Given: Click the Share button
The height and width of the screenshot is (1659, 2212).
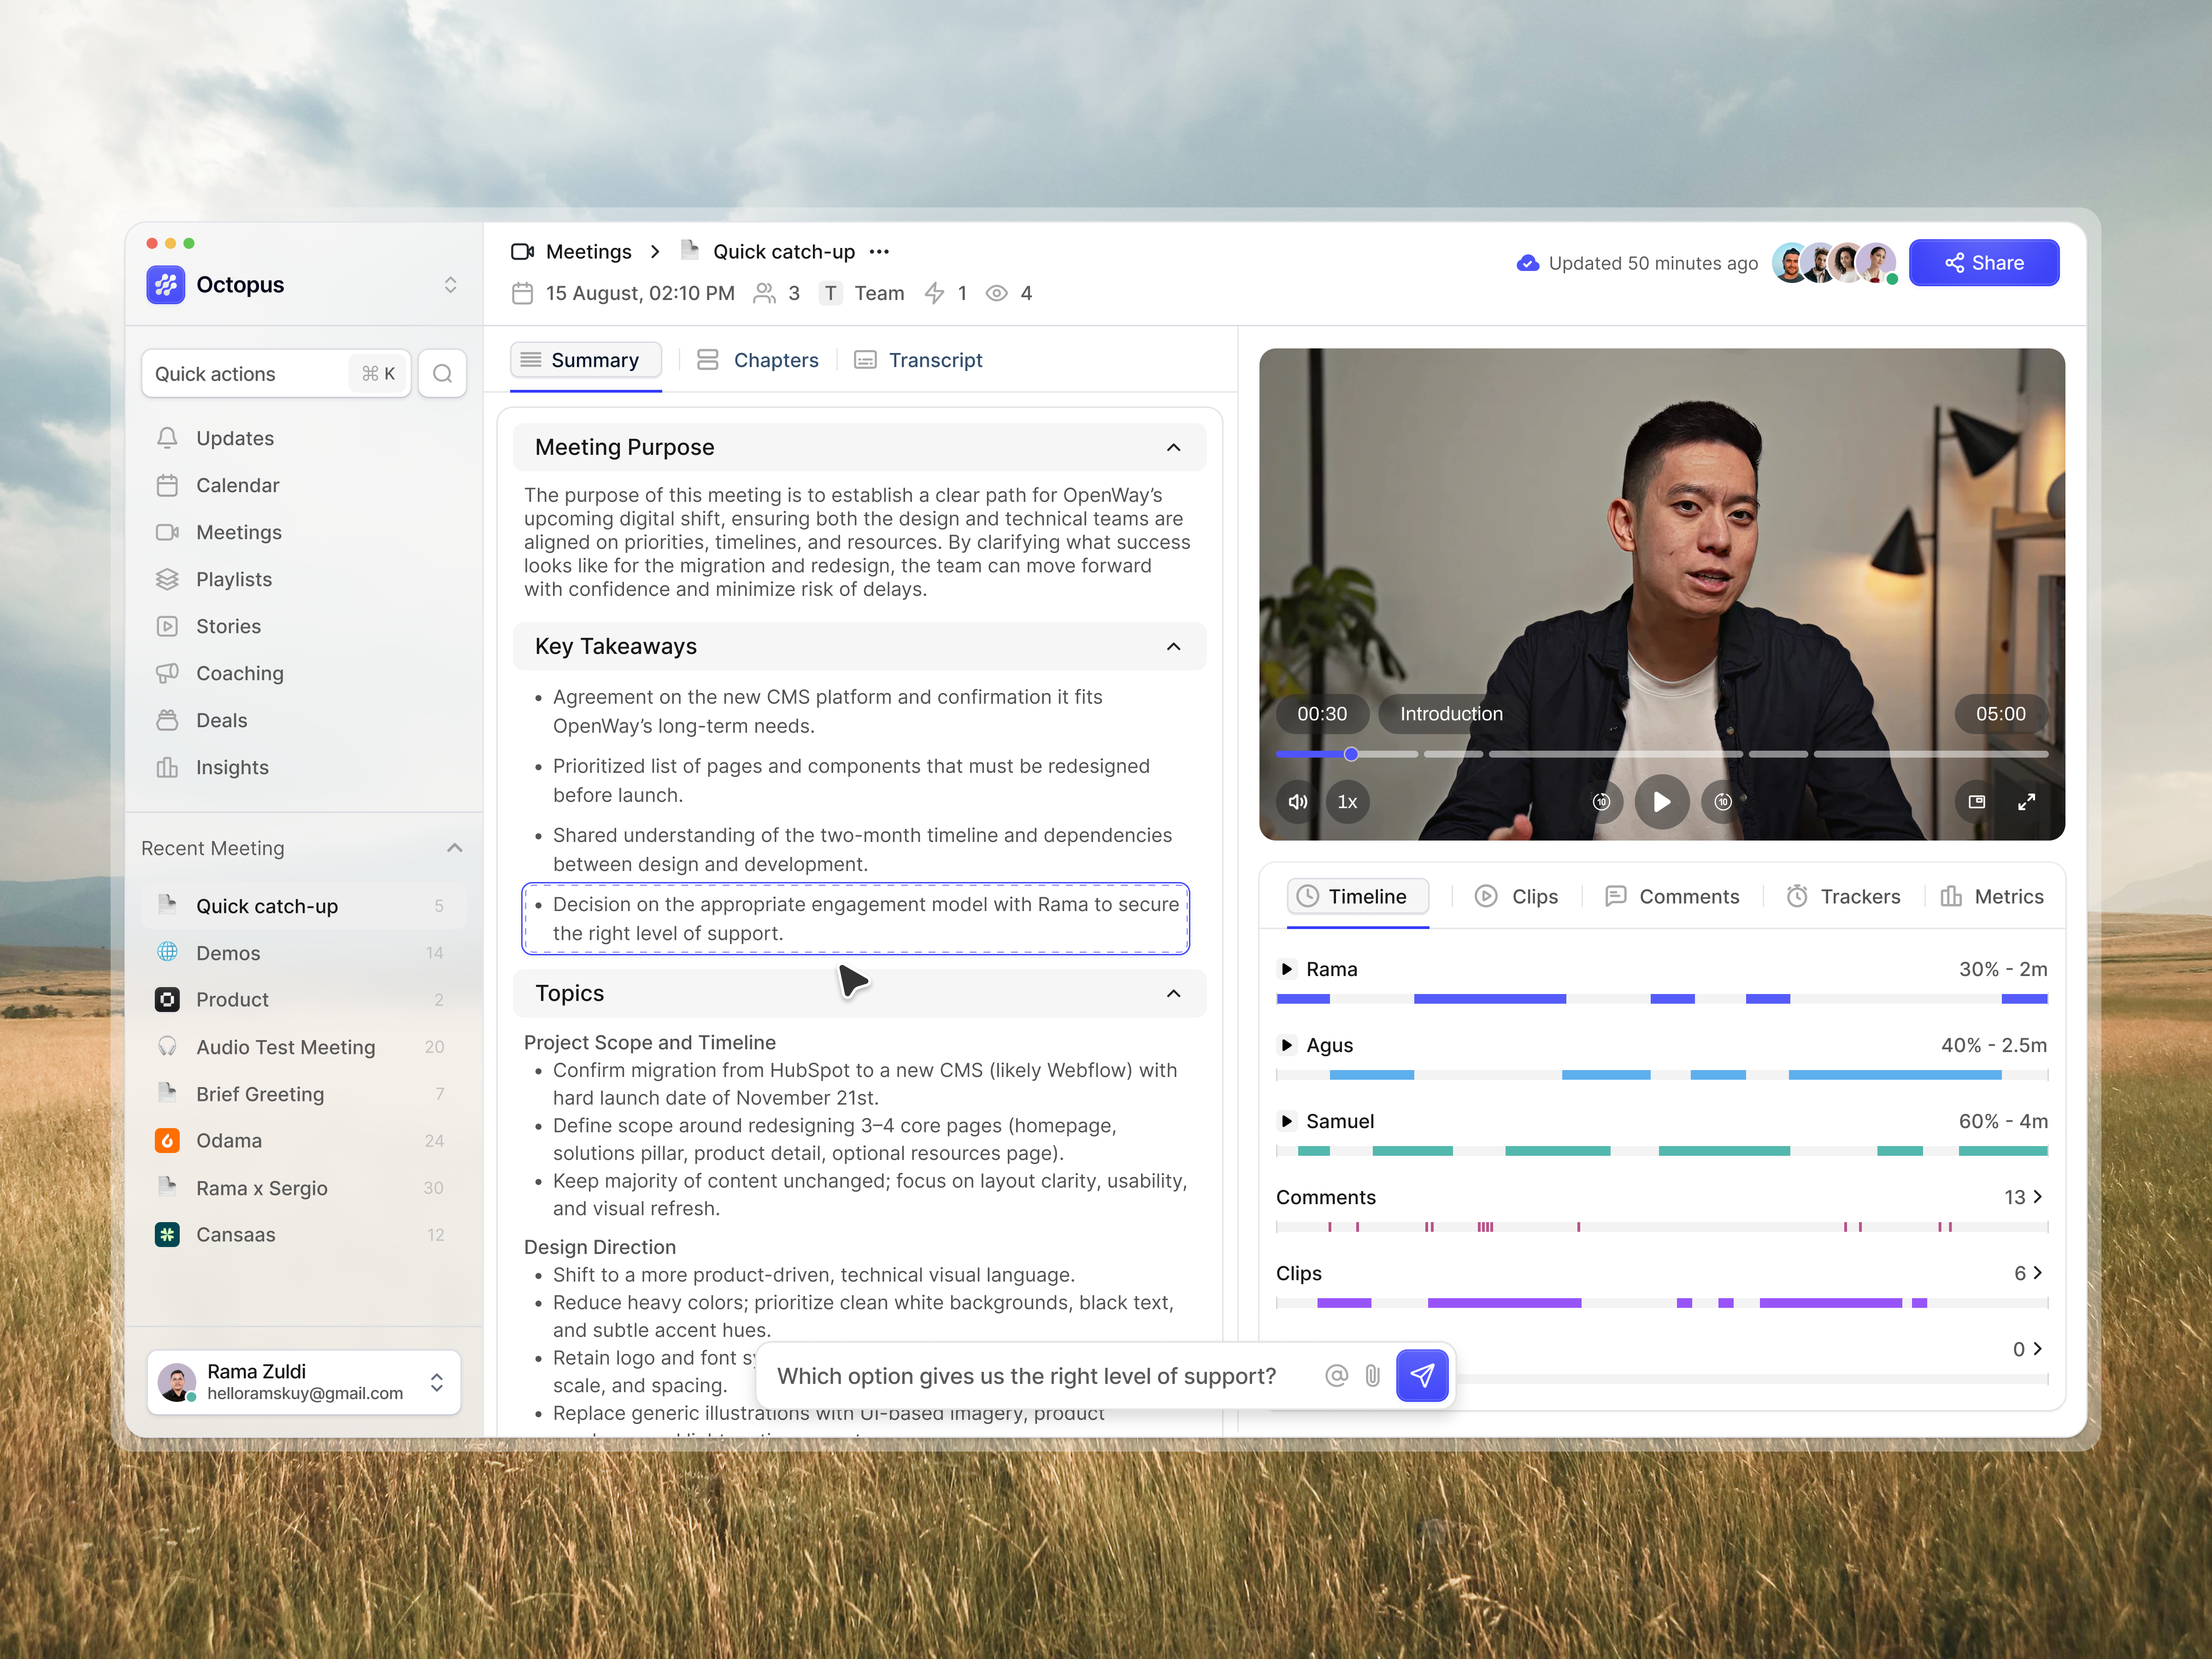Looking at the screenshot, I should click(1984, 262).
